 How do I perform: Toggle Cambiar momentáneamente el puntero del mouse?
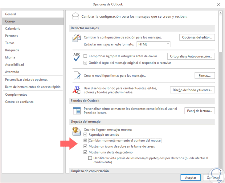[x=85, y=141]
